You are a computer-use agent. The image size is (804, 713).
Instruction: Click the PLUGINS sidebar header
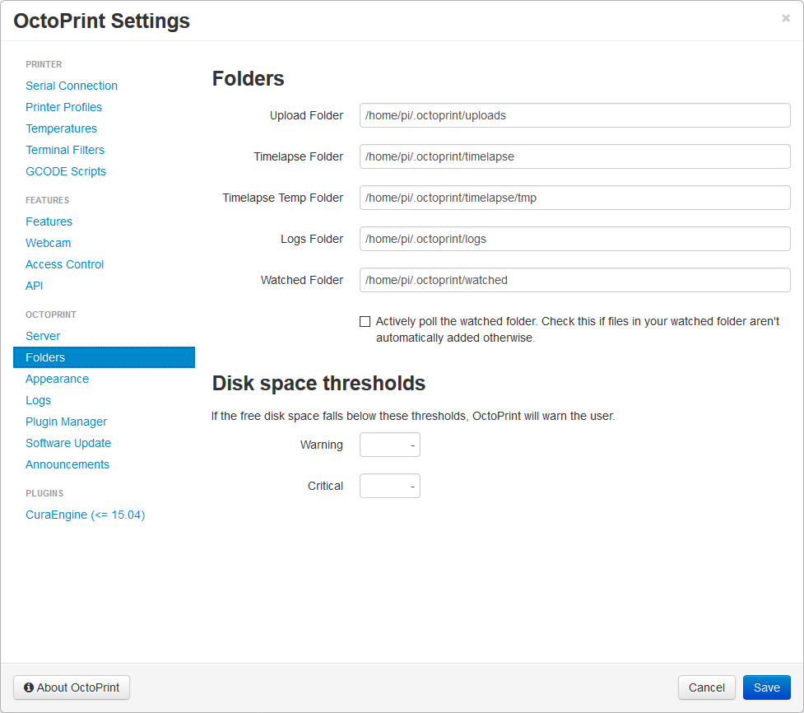pos(44,493)
